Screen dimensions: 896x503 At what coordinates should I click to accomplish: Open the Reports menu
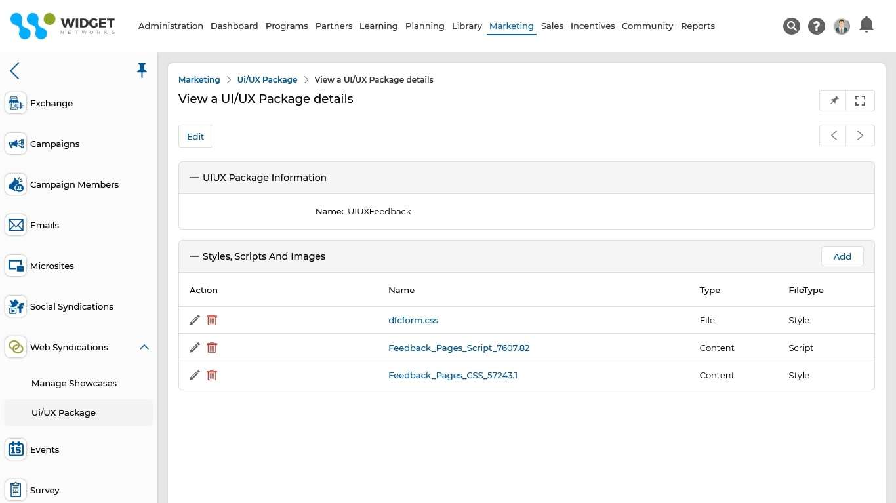click(x=698, y=26)
